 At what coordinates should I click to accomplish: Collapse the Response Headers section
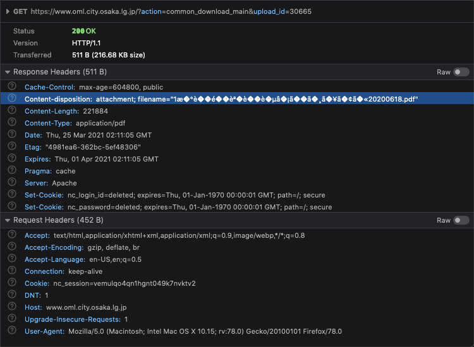click(x=7, y=72)
